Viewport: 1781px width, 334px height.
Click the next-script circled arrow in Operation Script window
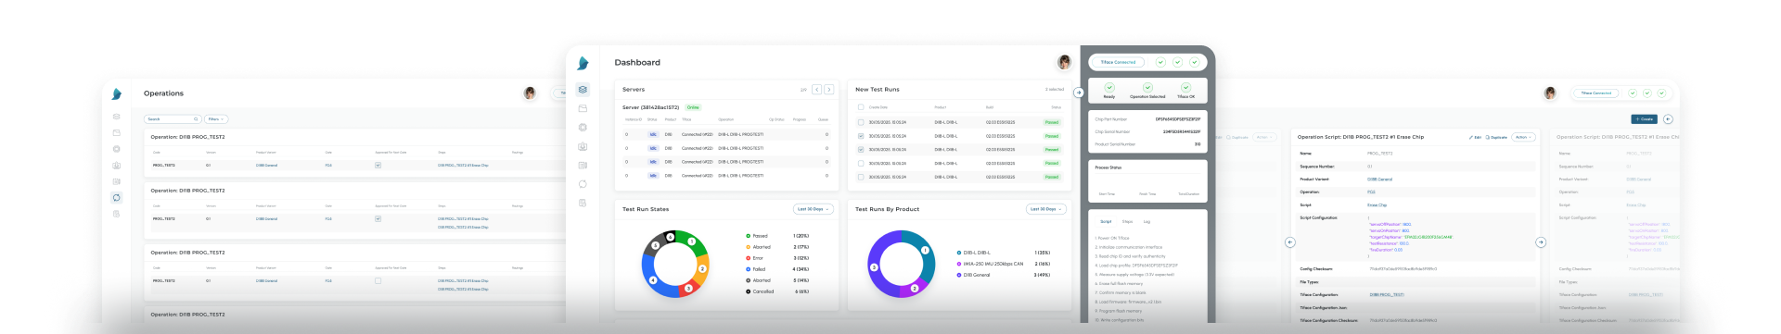click(x=1541, y=242)
